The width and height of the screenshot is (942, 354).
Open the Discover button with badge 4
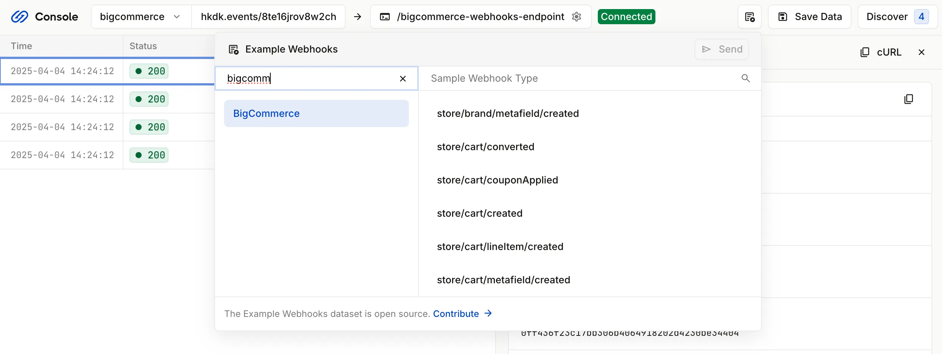(897, 17)
